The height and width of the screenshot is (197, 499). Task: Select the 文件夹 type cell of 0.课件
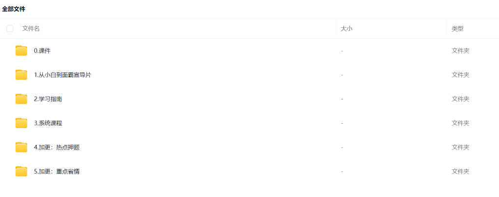click(461, 50)
